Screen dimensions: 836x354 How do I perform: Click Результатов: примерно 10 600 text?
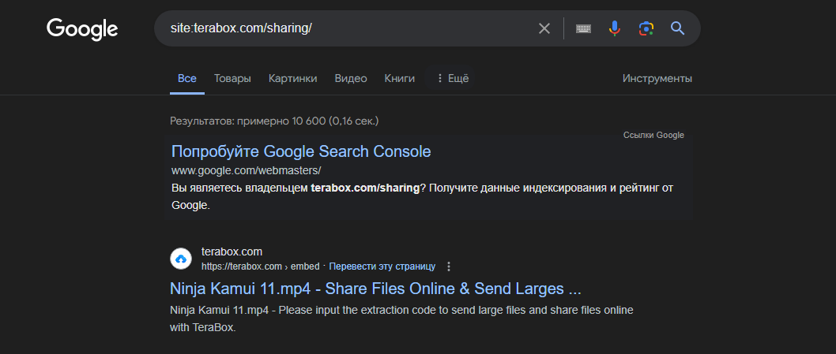click(x=274, y=121)
